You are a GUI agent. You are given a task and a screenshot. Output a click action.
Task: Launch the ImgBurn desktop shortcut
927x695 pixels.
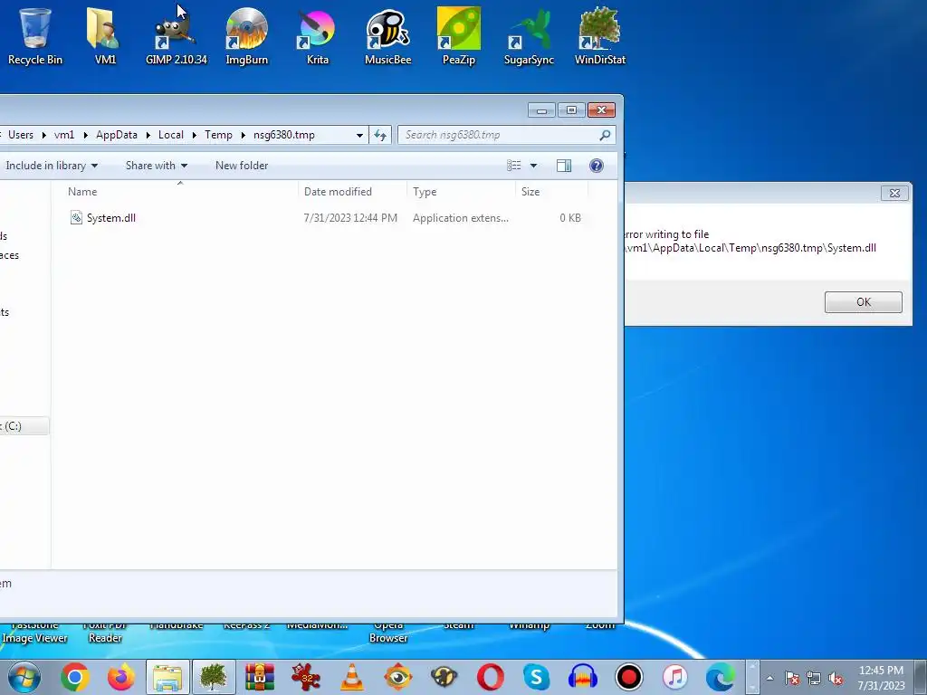(x=246, y=36)
